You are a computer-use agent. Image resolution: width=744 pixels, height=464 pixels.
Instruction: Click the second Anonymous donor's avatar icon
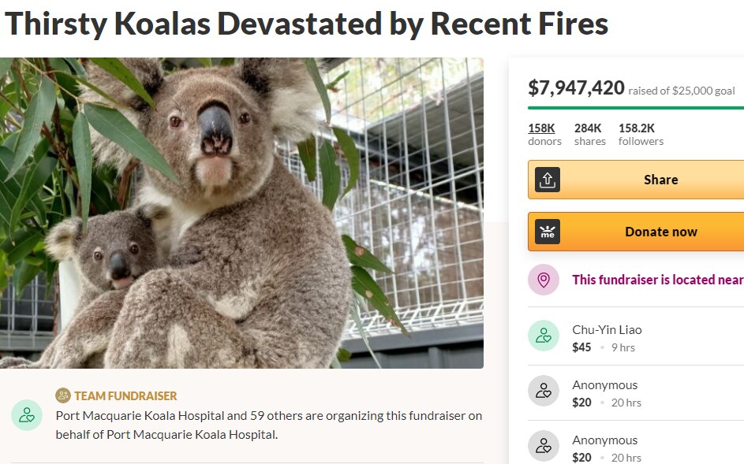[543, 446]
